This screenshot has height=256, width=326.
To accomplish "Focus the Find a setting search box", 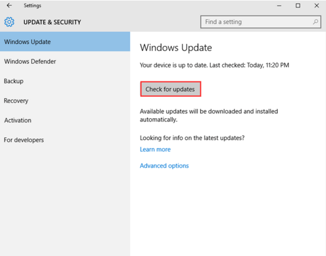I will (261, 22).
